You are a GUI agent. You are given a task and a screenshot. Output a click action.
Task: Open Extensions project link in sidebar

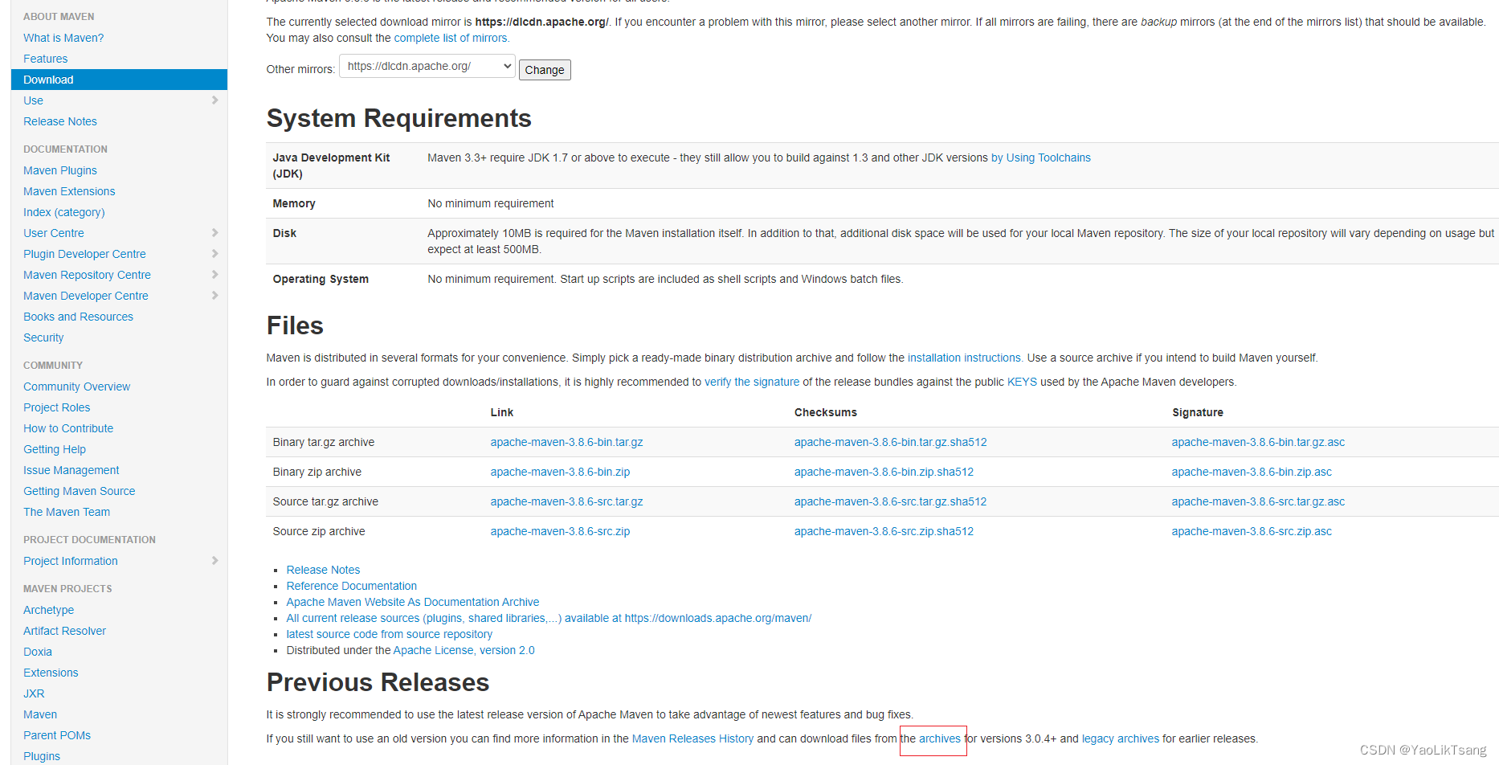pyautogui.click(x=51, y=673)
